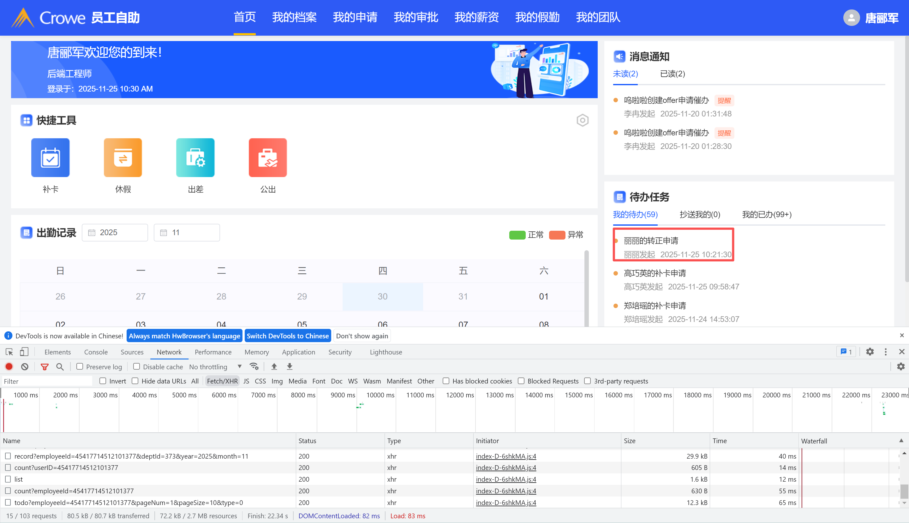Tick the Hide data URLs checkbox

click(135, 381)
